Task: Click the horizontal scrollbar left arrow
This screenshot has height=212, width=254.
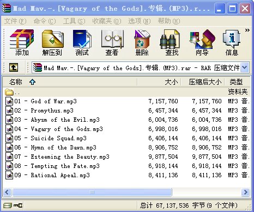Action: (x=7, y=192)
